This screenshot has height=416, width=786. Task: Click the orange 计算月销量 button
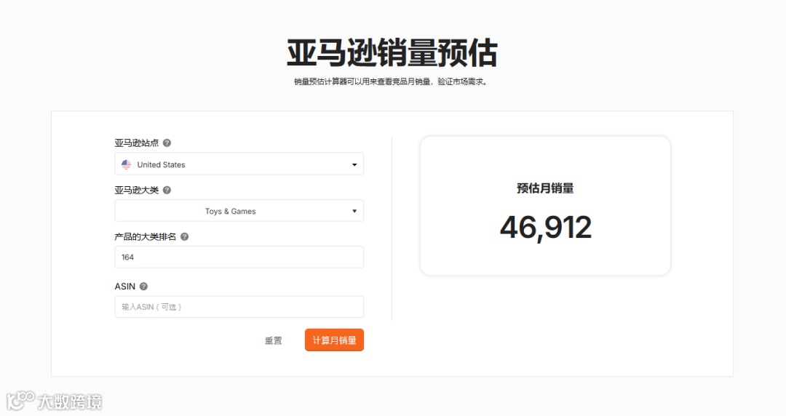coord(334,340)
